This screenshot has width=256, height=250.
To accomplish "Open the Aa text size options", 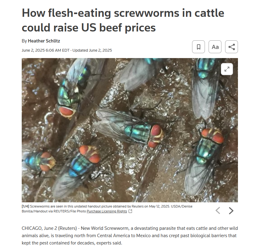I will [x=215, y=47].
